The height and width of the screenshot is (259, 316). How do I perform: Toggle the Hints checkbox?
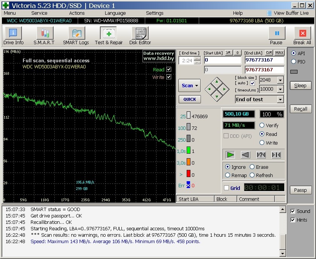[x=293, y=220]
